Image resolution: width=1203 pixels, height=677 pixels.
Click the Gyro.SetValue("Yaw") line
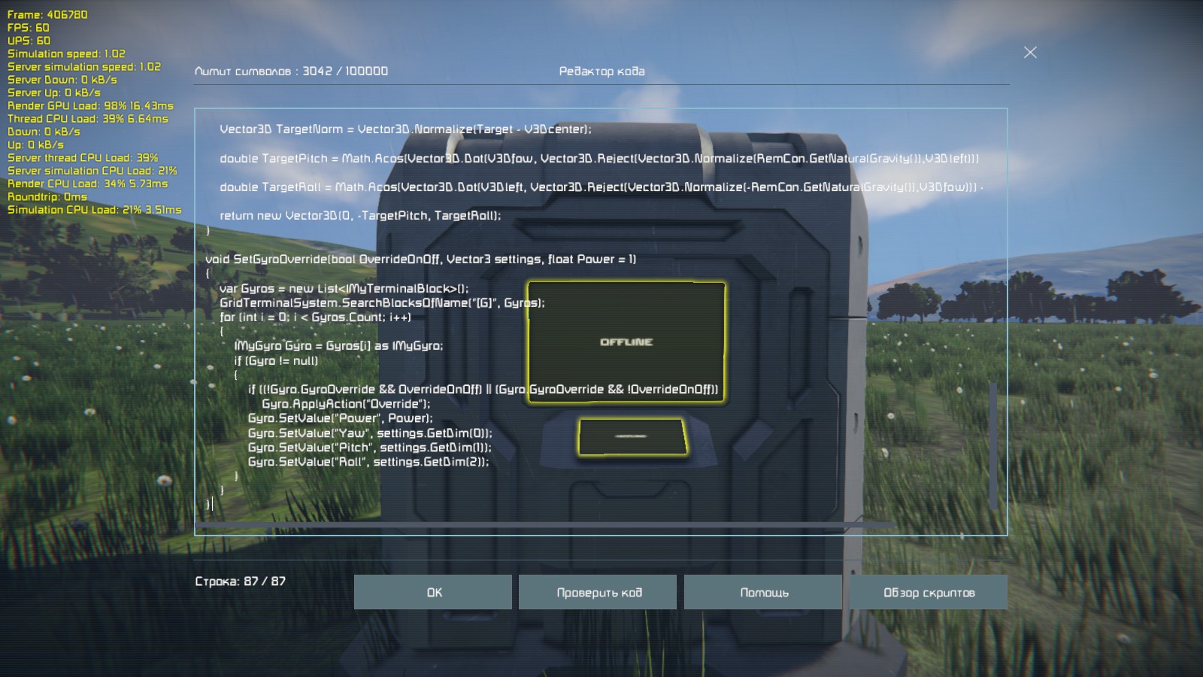[369, 433]
